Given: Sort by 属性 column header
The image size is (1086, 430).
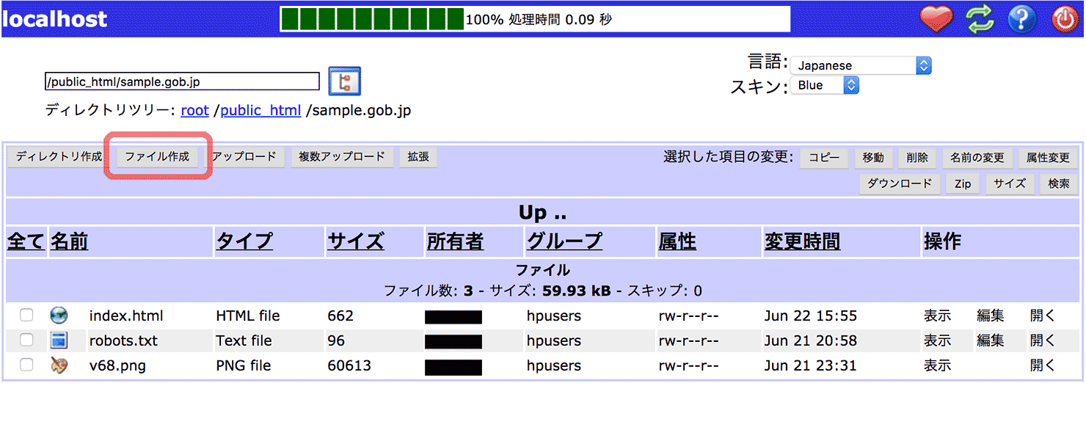Looking at the screenshot, I should (x=677, y=241).
